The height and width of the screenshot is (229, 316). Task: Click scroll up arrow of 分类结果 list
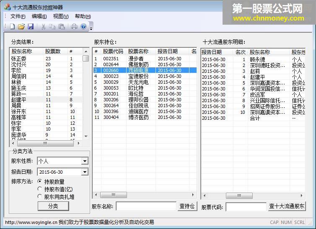pyautogui.click(x=86, y=51)
